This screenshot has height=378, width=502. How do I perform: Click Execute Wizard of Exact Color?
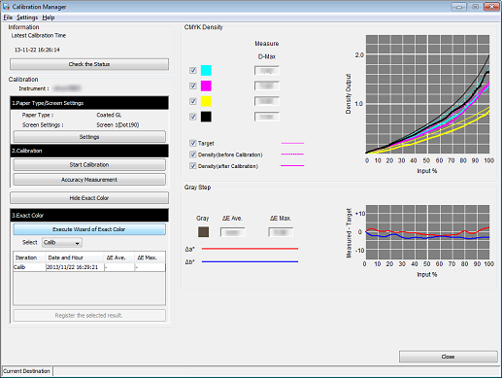coord(89,229)
